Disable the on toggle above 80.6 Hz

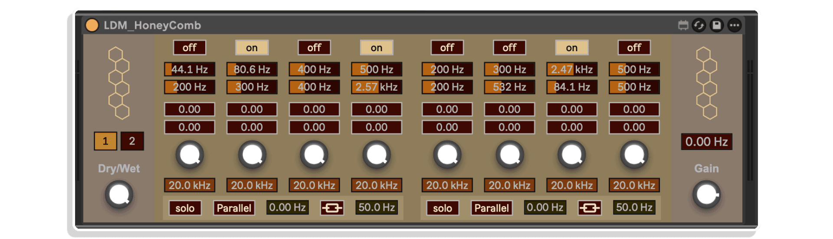click(252, 48)
